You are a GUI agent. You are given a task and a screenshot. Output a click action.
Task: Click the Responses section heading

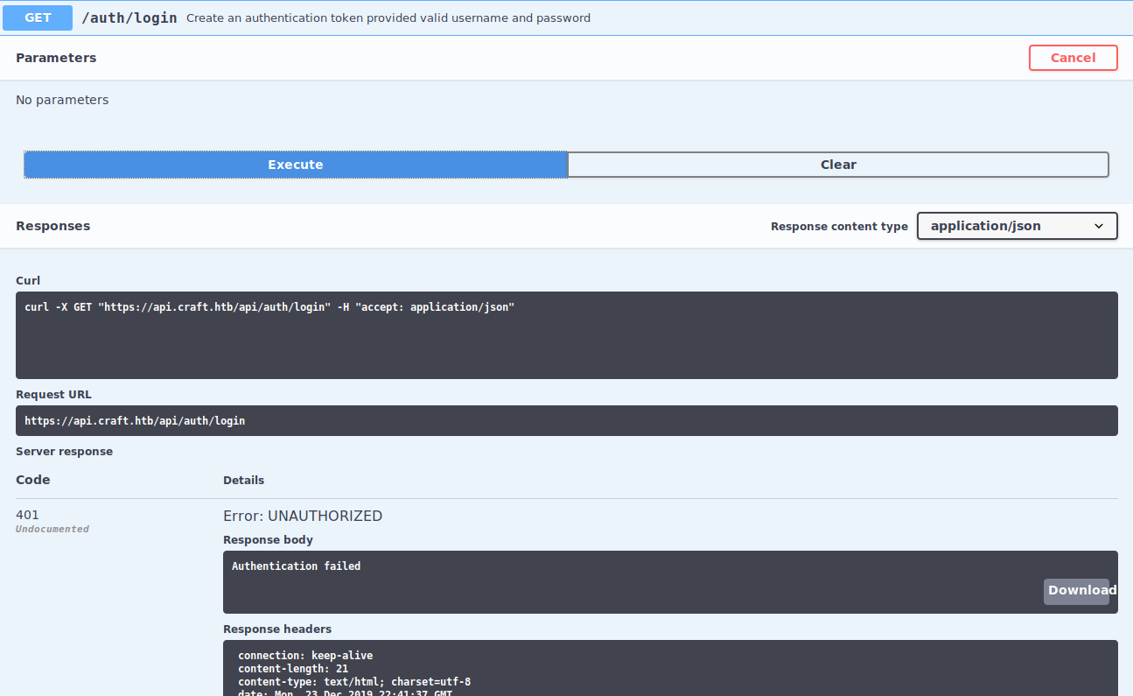tap(52, 226)
